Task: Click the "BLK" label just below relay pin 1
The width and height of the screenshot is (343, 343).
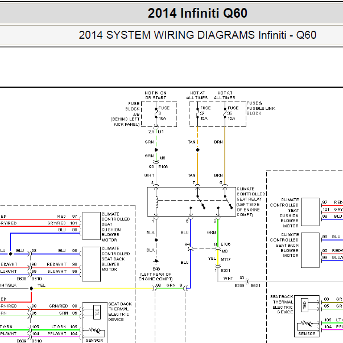Action: tap(151, 233)
